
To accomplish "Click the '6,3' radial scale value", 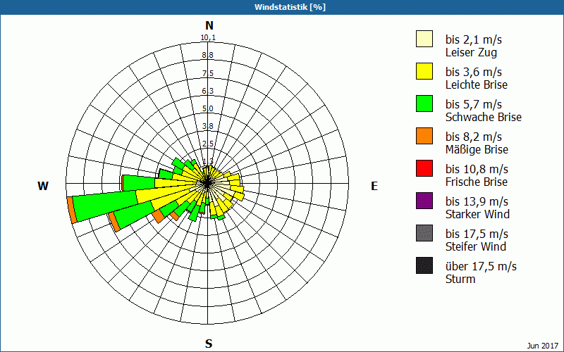I will (x=207, y=91).
